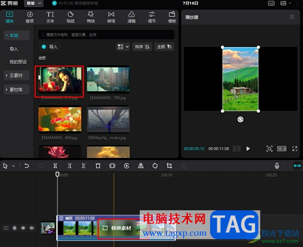Open the grid view mode dropdown
Viewport: 303px width, 247px height.
click(x=123, y=47)
